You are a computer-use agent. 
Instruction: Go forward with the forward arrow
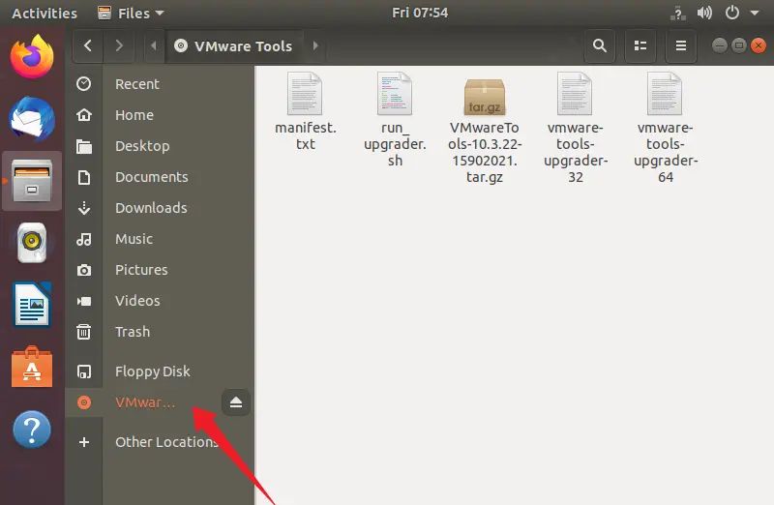click(118, 45)
